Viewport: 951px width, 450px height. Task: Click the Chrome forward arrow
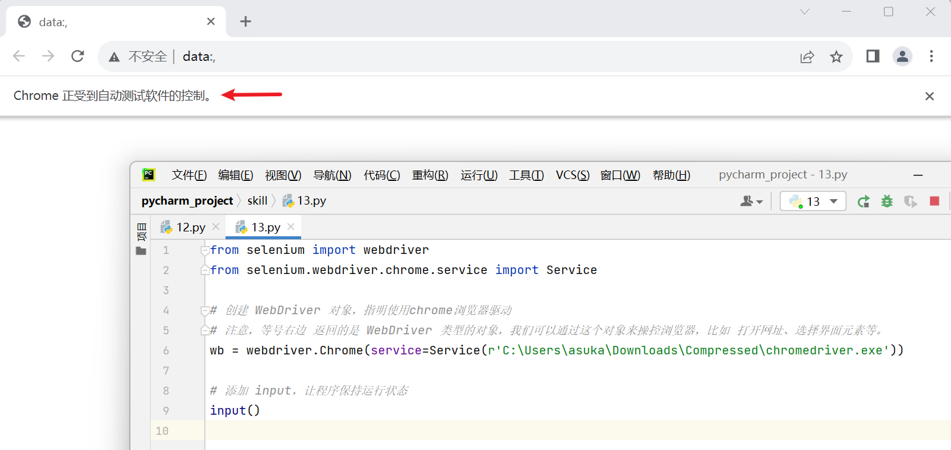pyautogui.click(x=48, y=57)
